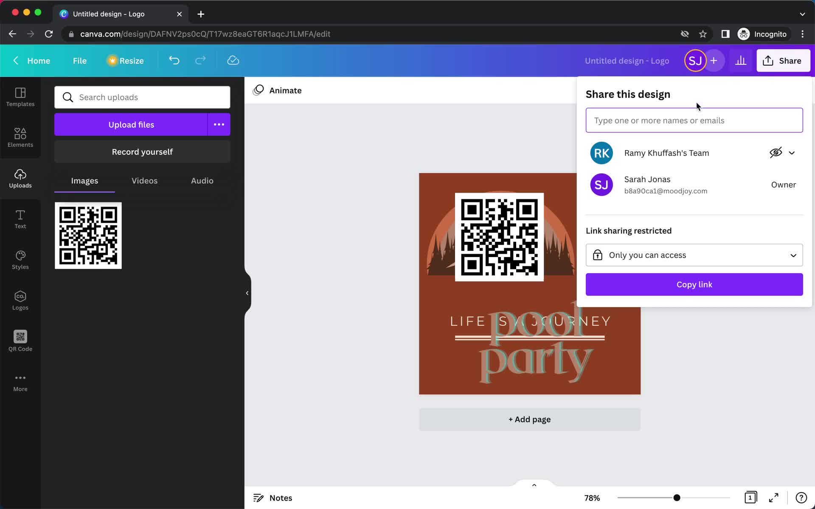Select the Logos panel icon
This screenshot has width=815, height=509.
[x=20, y=299]
